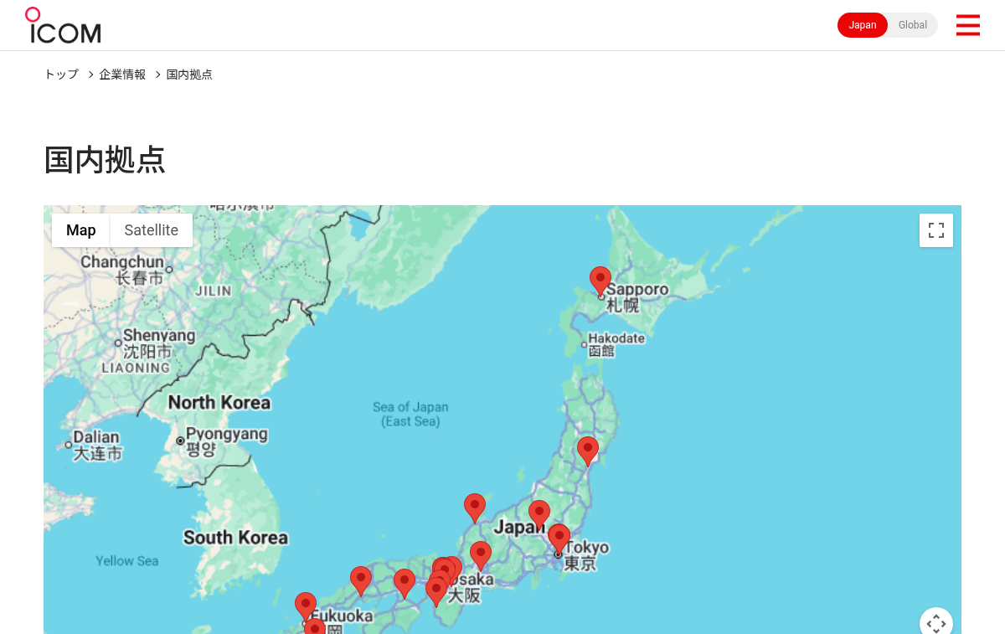The width and height of the screenshot is (1005, 634).
Task: Click the JILIN province label
Action: (x=213, y=291)
